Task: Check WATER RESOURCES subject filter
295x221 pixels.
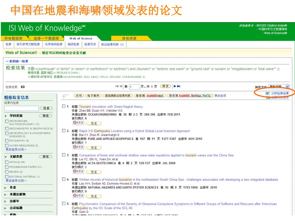Action: [7, 145]
